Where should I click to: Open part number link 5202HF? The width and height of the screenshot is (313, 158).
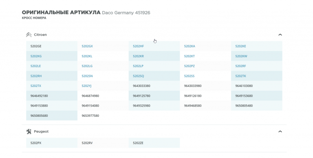click(x=138, y=46)
